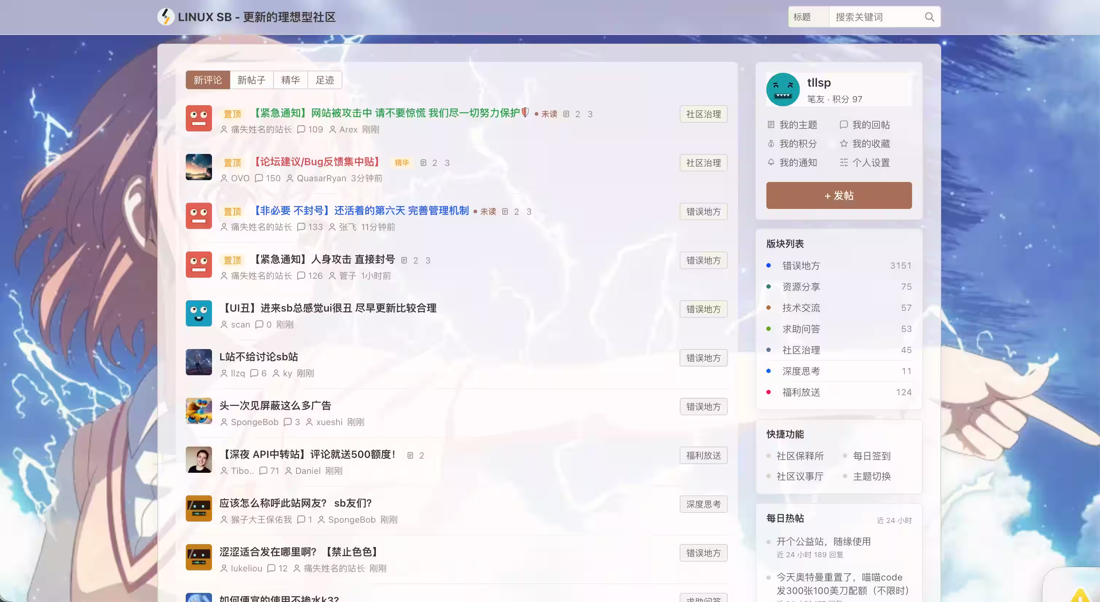1100x602 pixels.
Task: Open 社区保释所 quick function
Action: [800, 456]
